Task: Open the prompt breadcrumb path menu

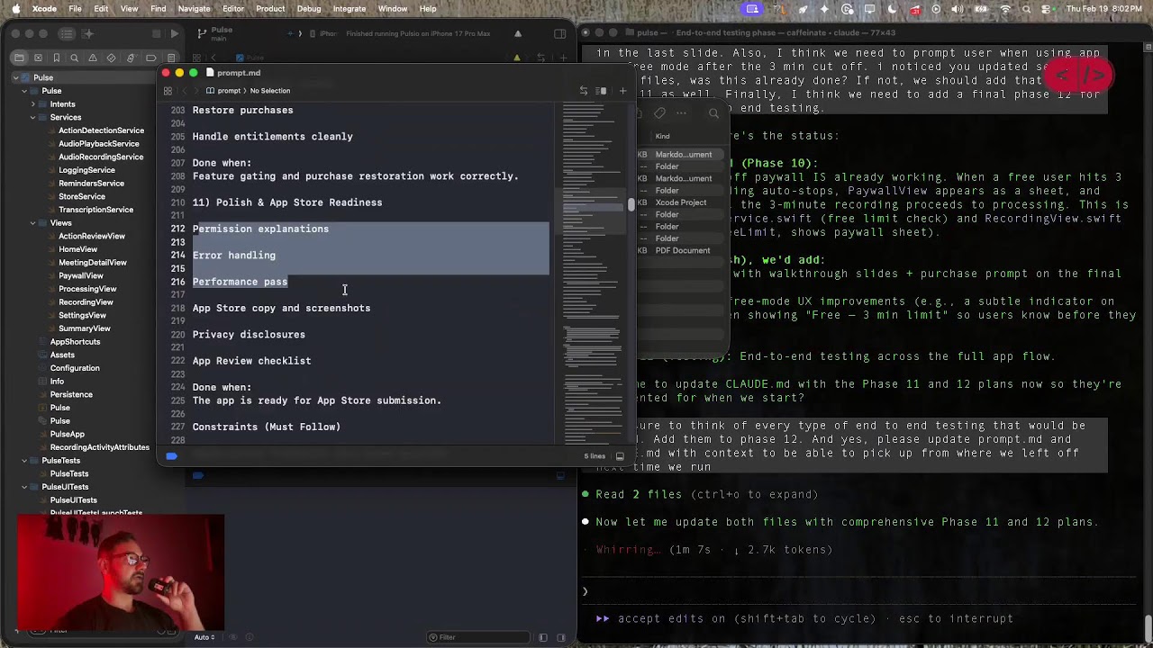Action: point(223,91)
